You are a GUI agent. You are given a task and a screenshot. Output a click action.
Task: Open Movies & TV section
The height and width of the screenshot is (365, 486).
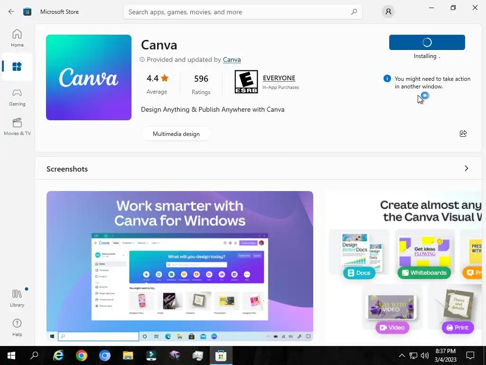[x=17, y=127]
